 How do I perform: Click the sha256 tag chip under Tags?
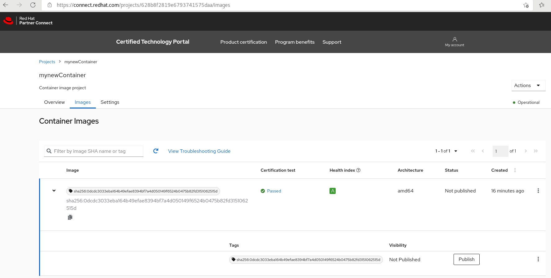306,260
